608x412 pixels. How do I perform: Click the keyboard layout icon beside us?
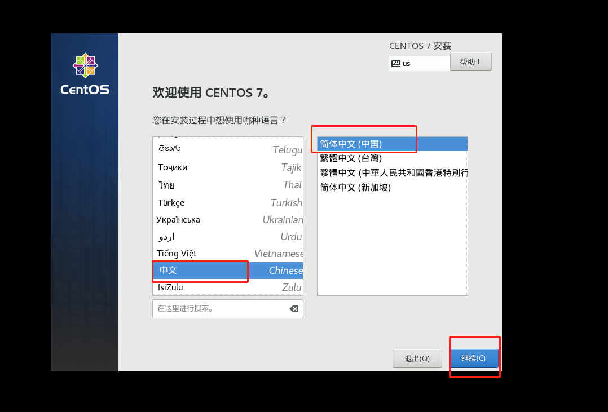tap(396, 64)
